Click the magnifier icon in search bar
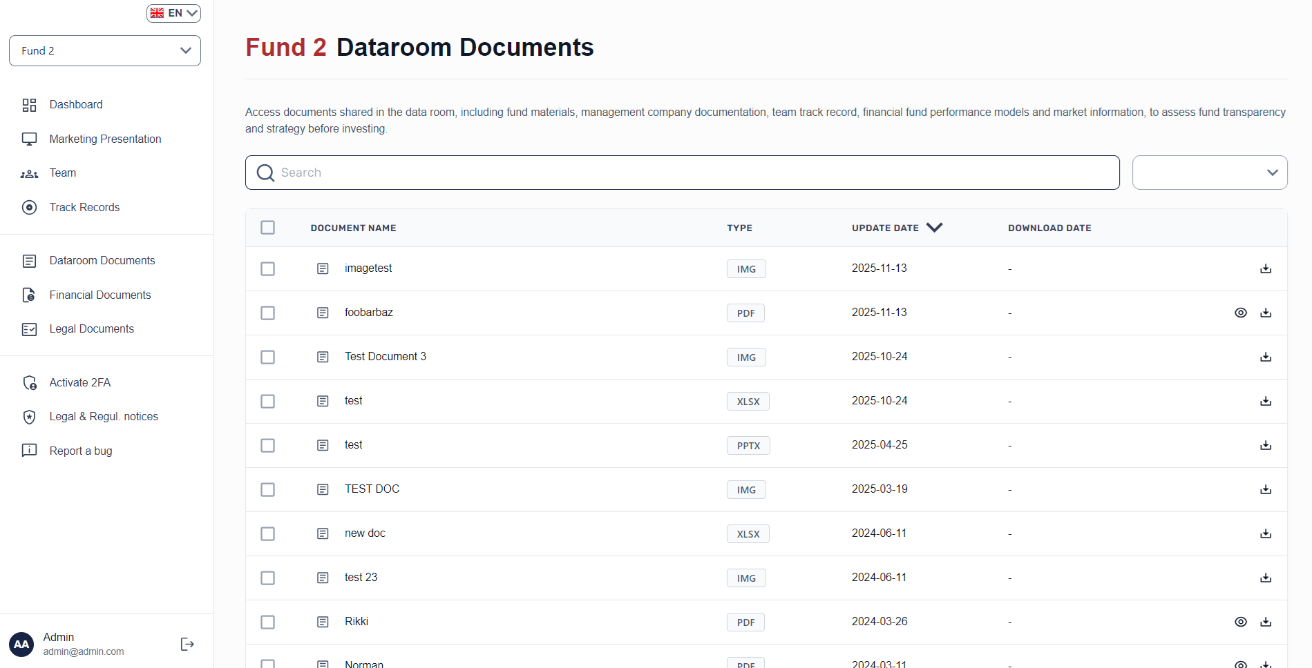This screenshot has width=1312, height=668. coord(265,173)
